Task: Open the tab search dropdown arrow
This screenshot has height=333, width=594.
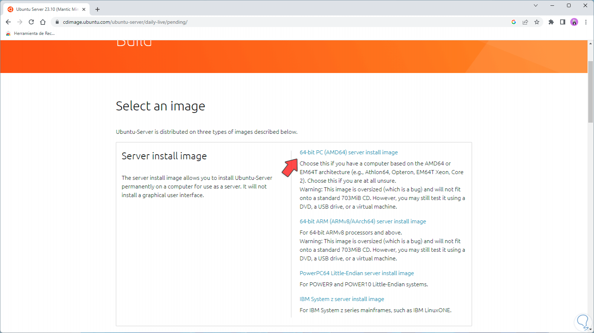Action: pos(536,5)
